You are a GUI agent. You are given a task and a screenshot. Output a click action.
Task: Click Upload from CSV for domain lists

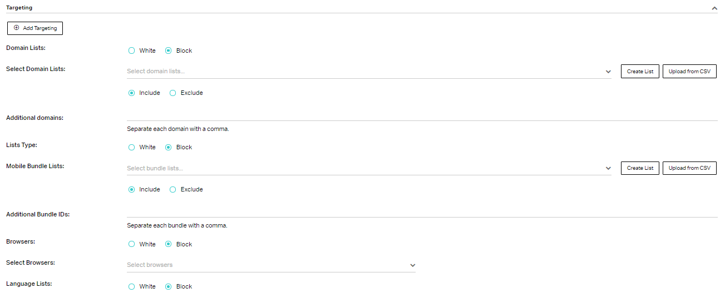689,71
